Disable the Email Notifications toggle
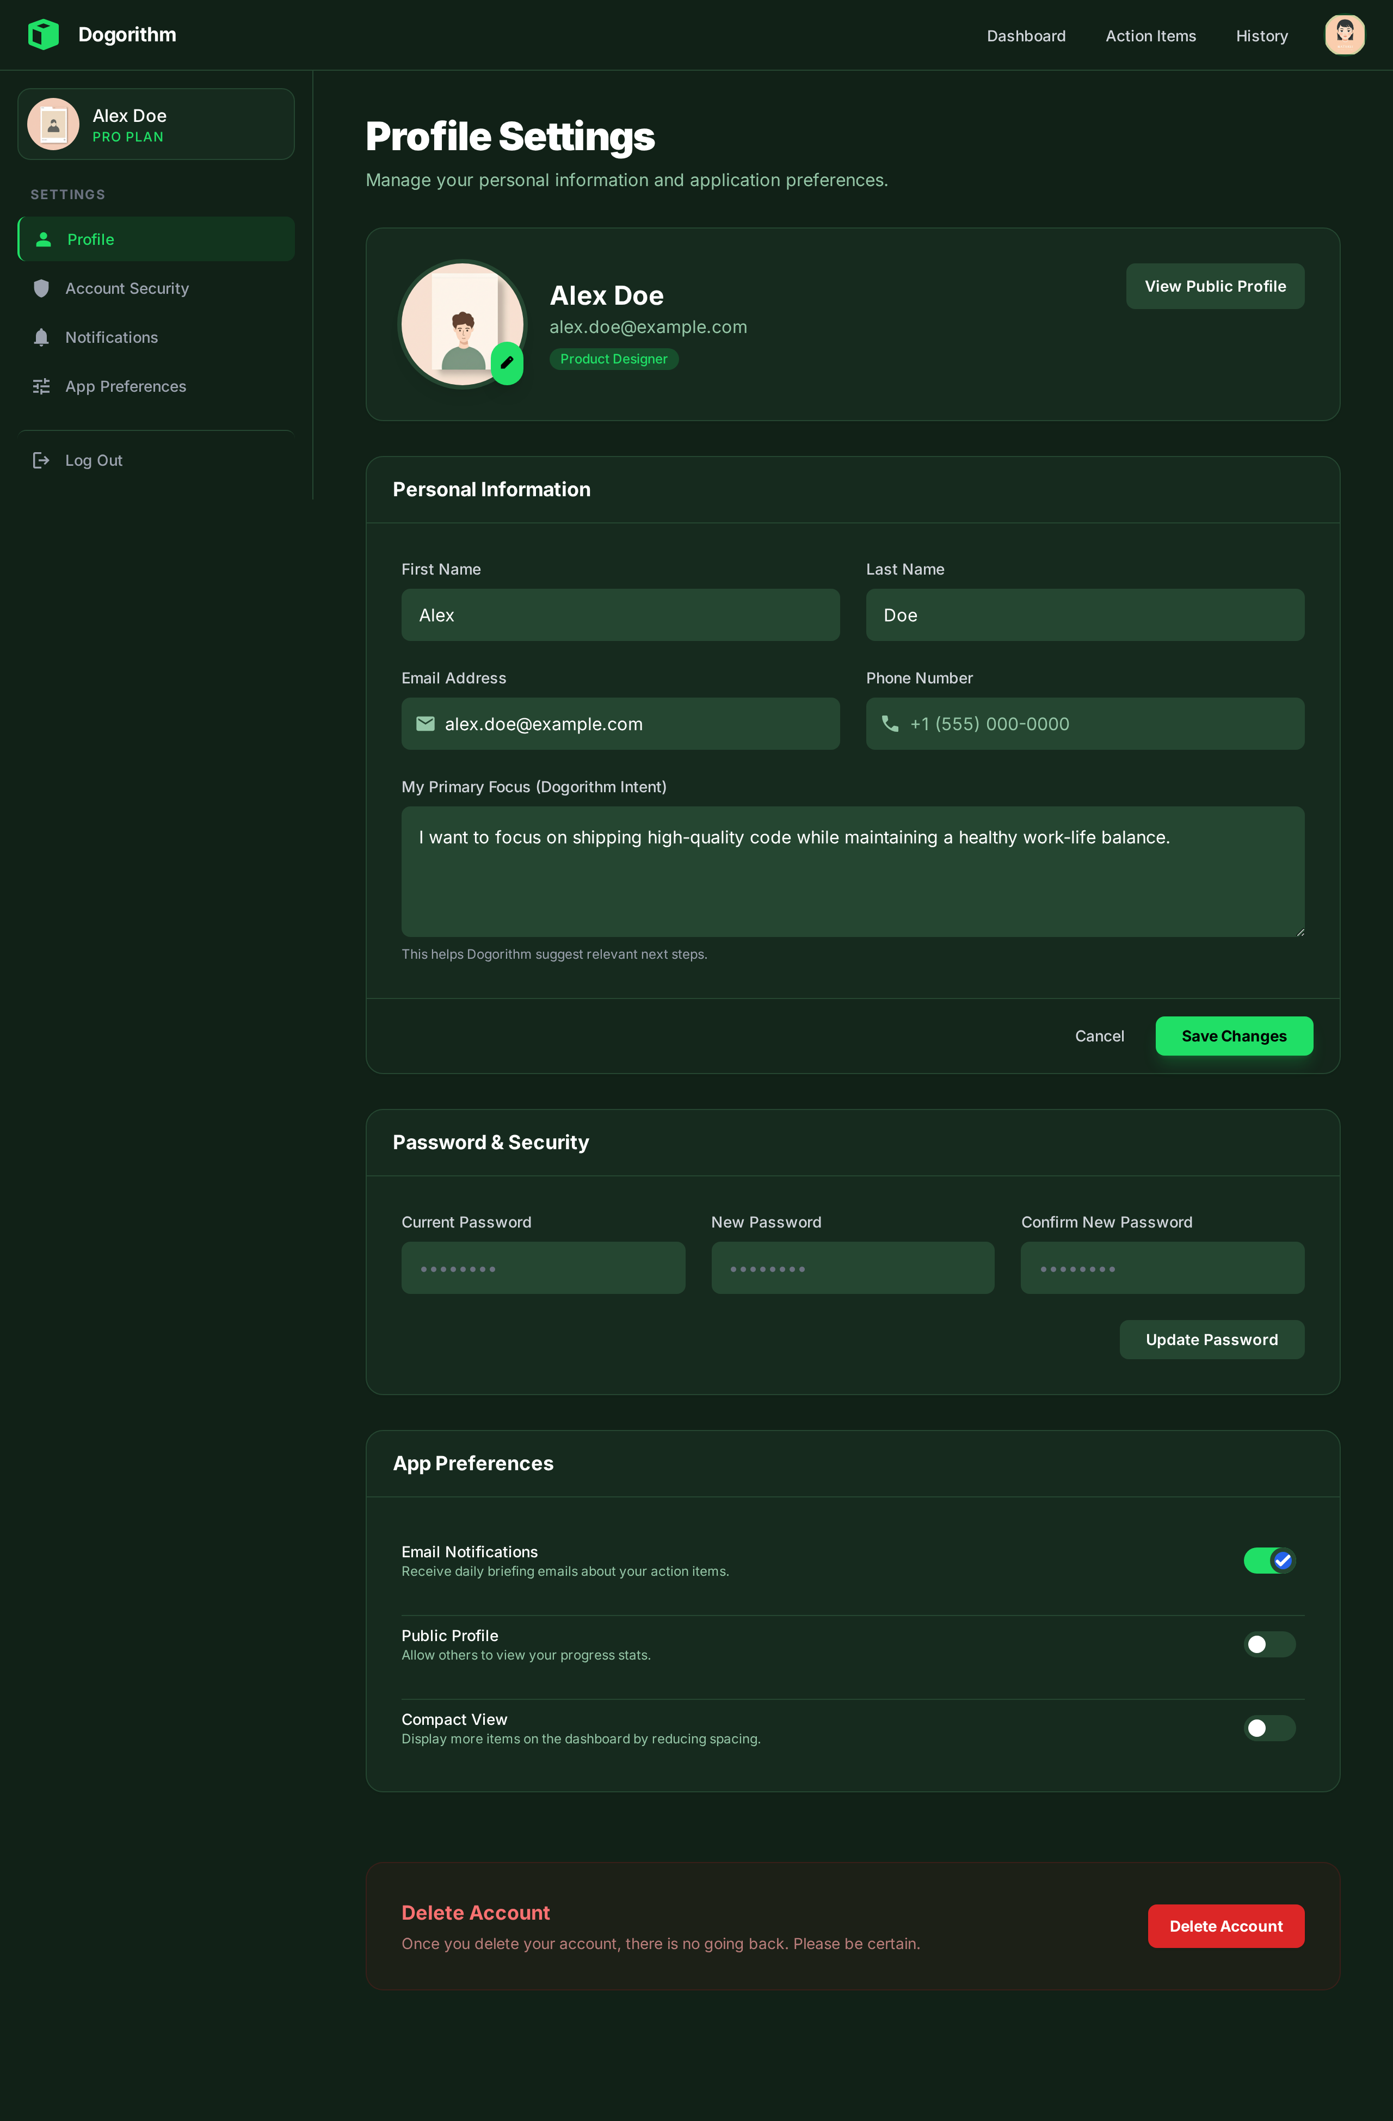1393x2121 pixels. (x=1269, y=1561)
